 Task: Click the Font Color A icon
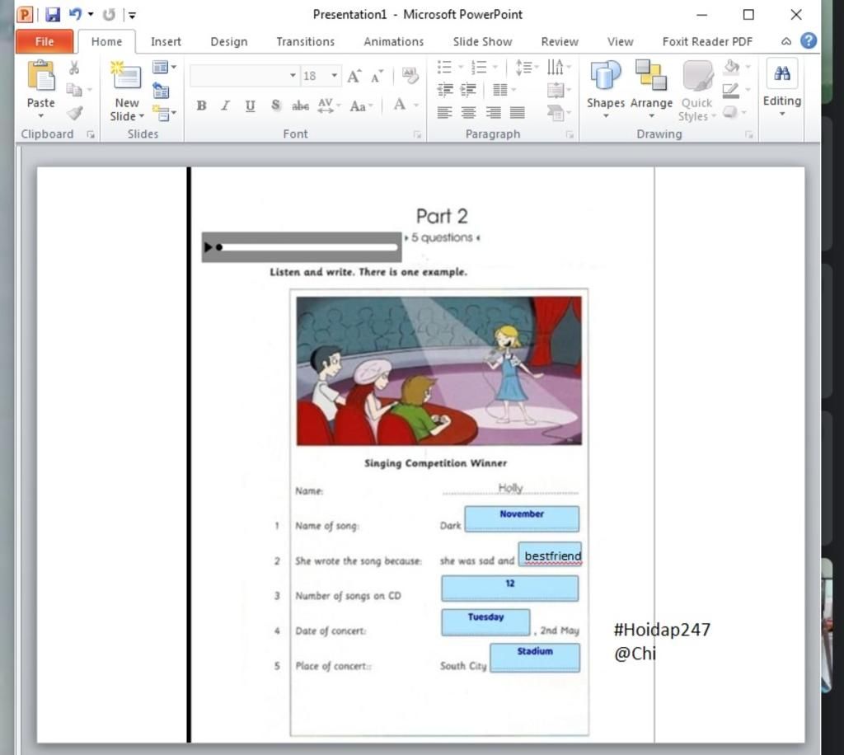coord(400,105)
